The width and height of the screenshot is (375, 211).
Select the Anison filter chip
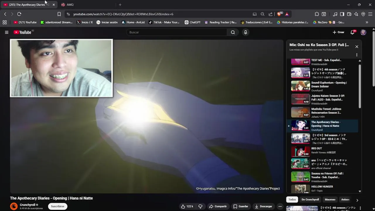point(345,200)
